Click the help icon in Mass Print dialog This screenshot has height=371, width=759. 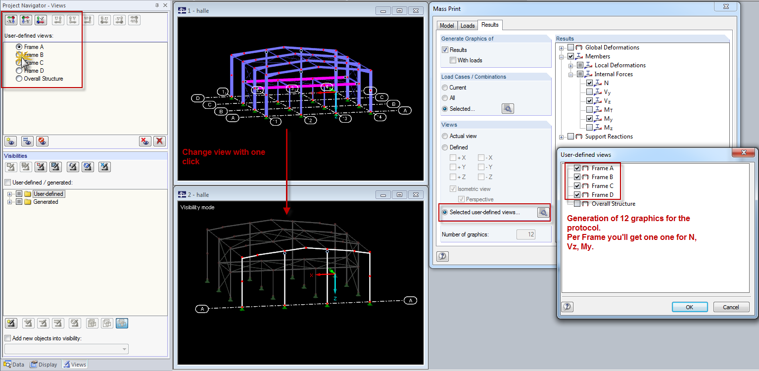coord(442,256)
